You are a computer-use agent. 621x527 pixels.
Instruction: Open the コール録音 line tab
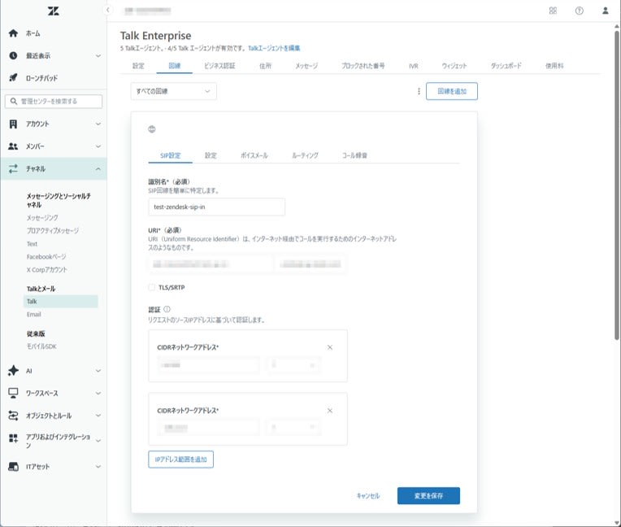[354, 155]
